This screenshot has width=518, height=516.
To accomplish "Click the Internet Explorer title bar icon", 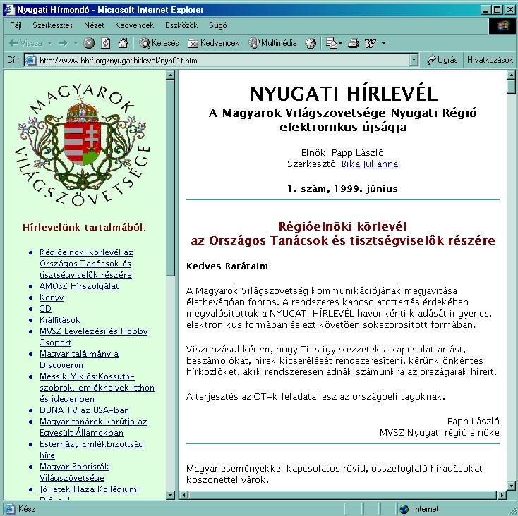I will [9, 10].
